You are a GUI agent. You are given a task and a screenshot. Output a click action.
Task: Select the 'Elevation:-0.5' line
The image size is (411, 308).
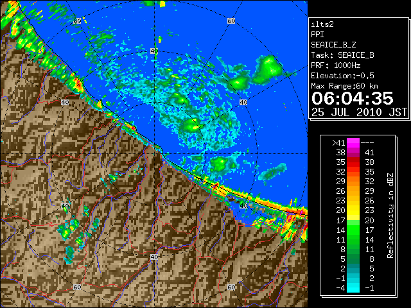pos(342,76)
